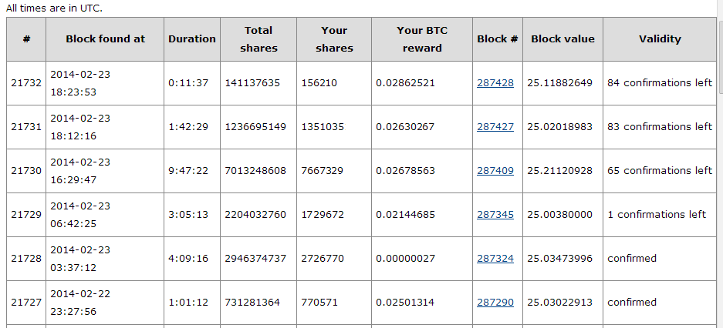
Task: Click the vertical scrollbar on the right
Action: (720, 164)
